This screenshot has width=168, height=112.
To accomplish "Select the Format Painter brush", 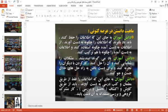I will point(12,17).
